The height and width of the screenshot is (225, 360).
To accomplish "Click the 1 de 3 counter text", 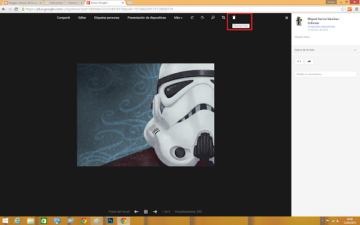I will click(166, 211).
